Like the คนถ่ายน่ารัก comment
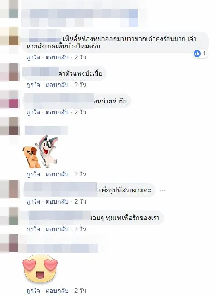Screen dimensions: 217x296 [x=33, y=113]
